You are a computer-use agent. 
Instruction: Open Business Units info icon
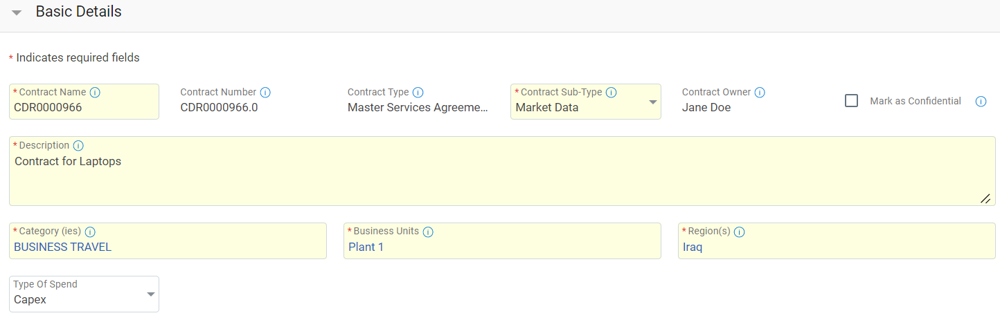tap(428, 232)
